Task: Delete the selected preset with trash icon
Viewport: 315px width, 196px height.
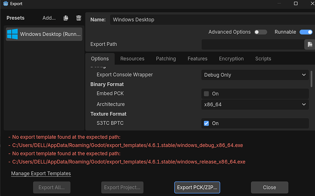Action: 79,18
